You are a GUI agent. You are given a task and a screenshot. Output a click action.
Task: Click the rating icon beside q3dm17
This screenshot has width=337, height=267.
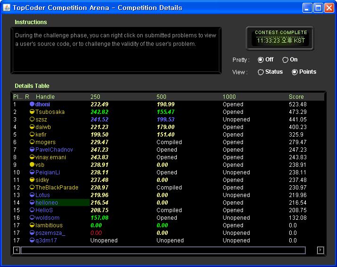click(x=32, y=240)
